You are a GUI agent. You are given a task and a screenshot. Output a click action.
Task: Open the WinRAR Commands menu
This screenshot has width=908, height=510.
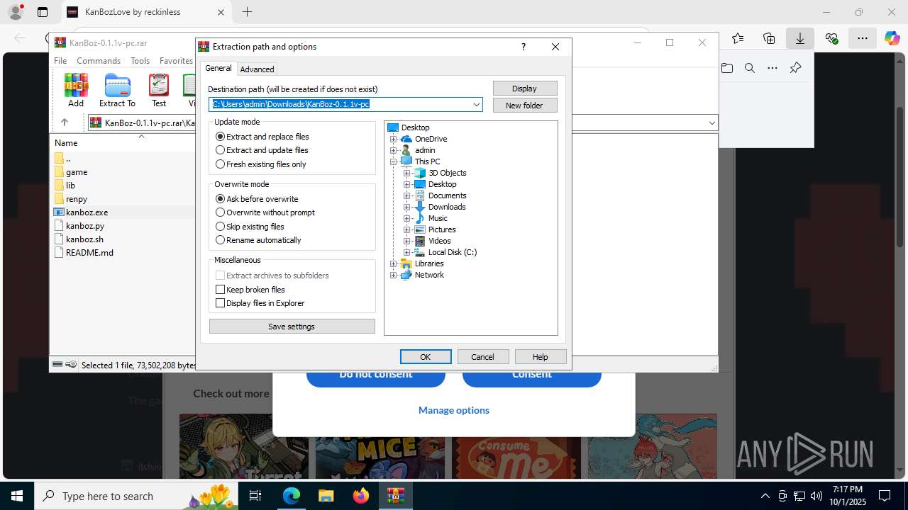click(99, 61)
